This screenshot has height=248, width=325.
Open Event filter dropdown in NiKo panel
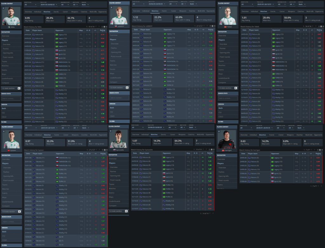[31, 4]
